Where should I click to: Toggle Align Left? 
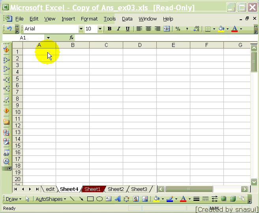139,29
